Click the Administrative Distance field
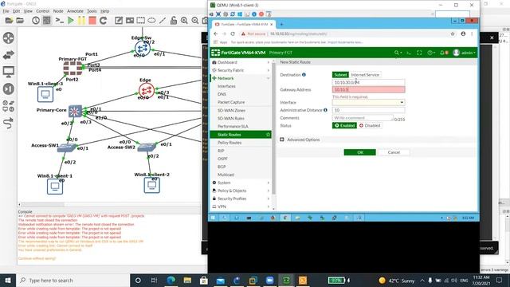510x287 pixels. pos(368,110)
